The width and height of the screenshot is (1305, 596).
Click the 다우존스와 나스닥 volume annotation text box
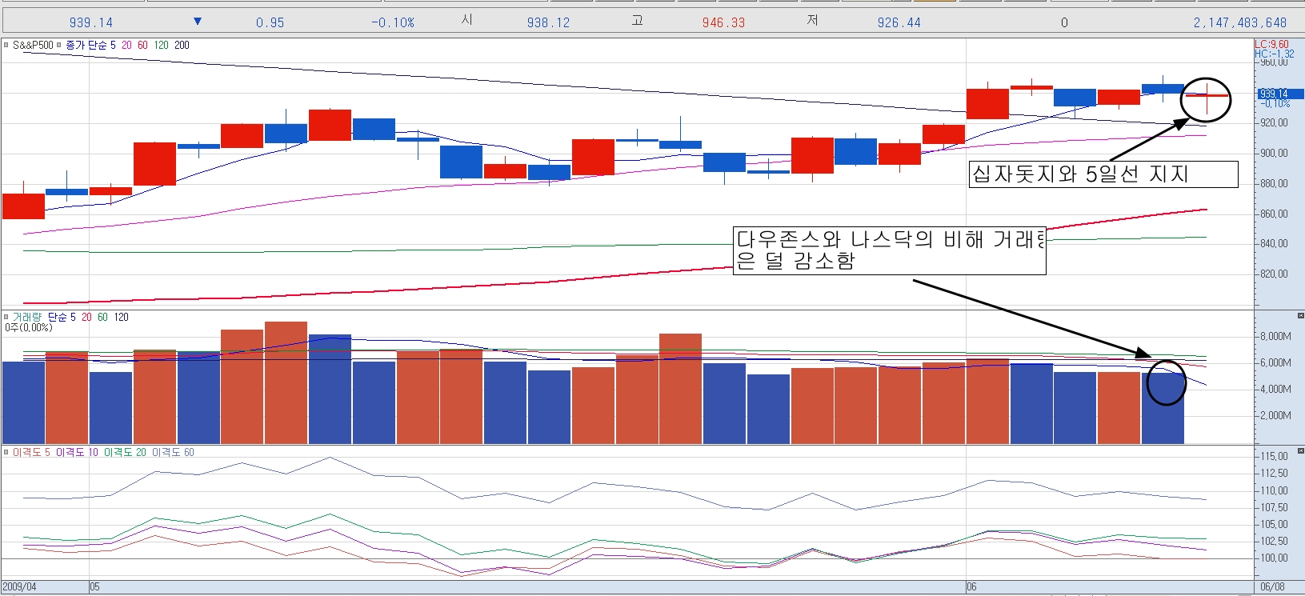(889, 250)
